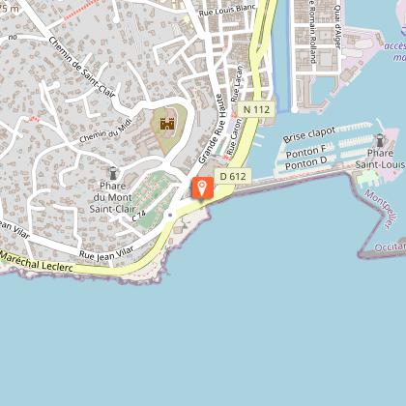
Task: Click the Rue Caron street label
Action: click(234, 136)
